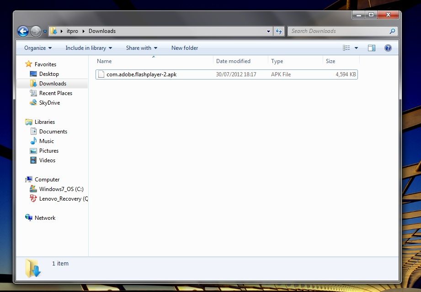Open the address bar history dropdown
The height and width of the screenshot is (292, 421).
coord(268,31)
